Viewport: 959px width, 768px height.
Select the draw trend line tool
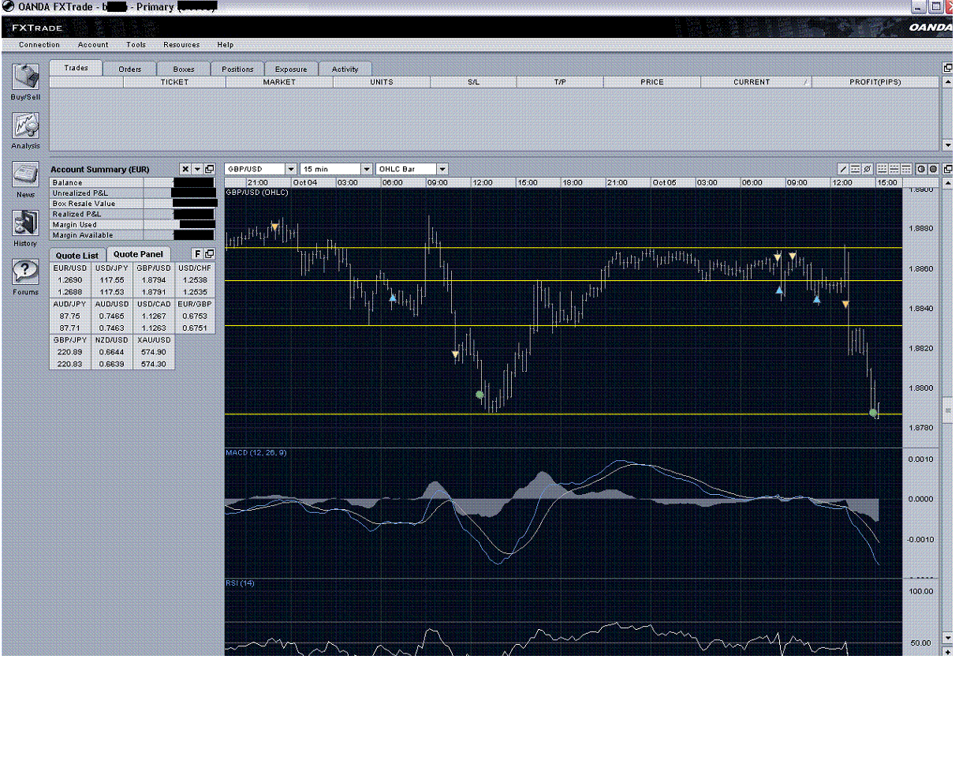843,169
